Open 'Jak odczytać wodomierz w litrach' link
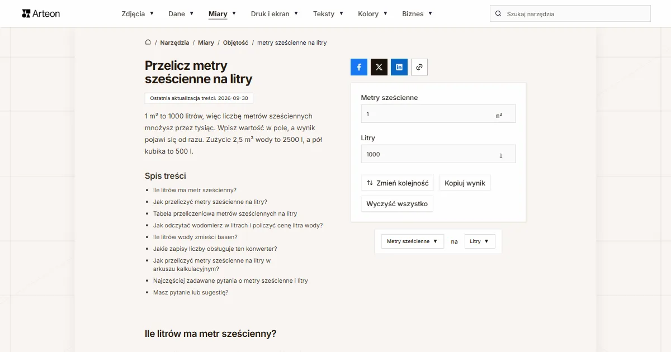Screen dimensions: 671x352 238,225
